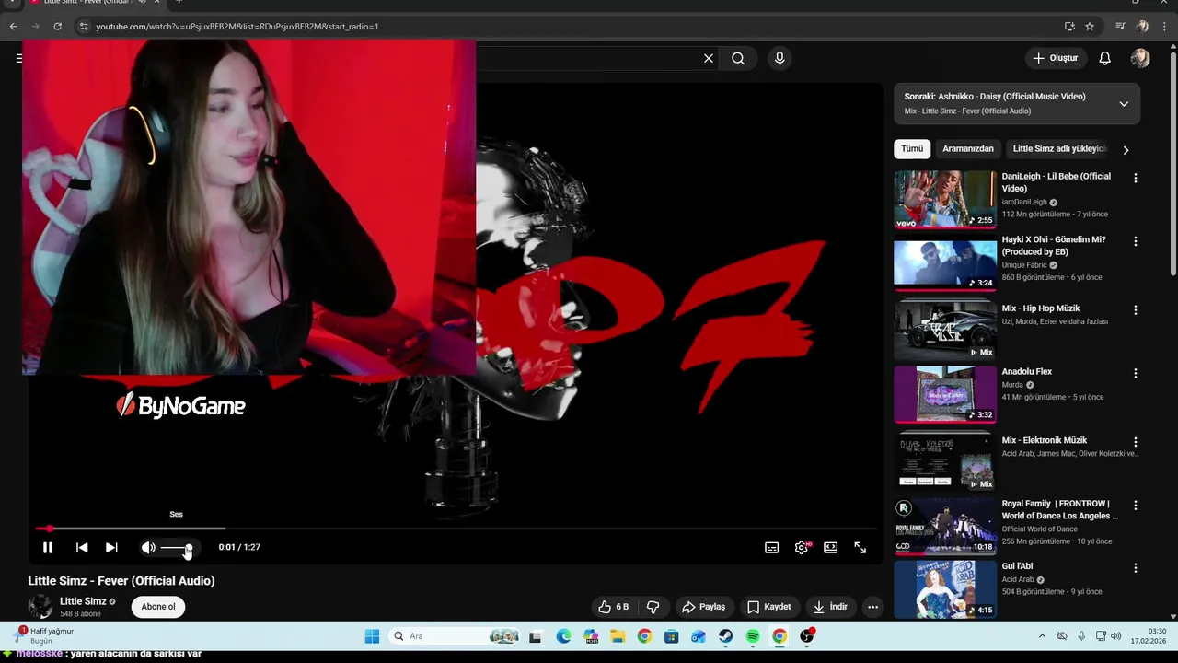Open Steam from the taskbar
The image size is (1178, 663).
point(725,636)
